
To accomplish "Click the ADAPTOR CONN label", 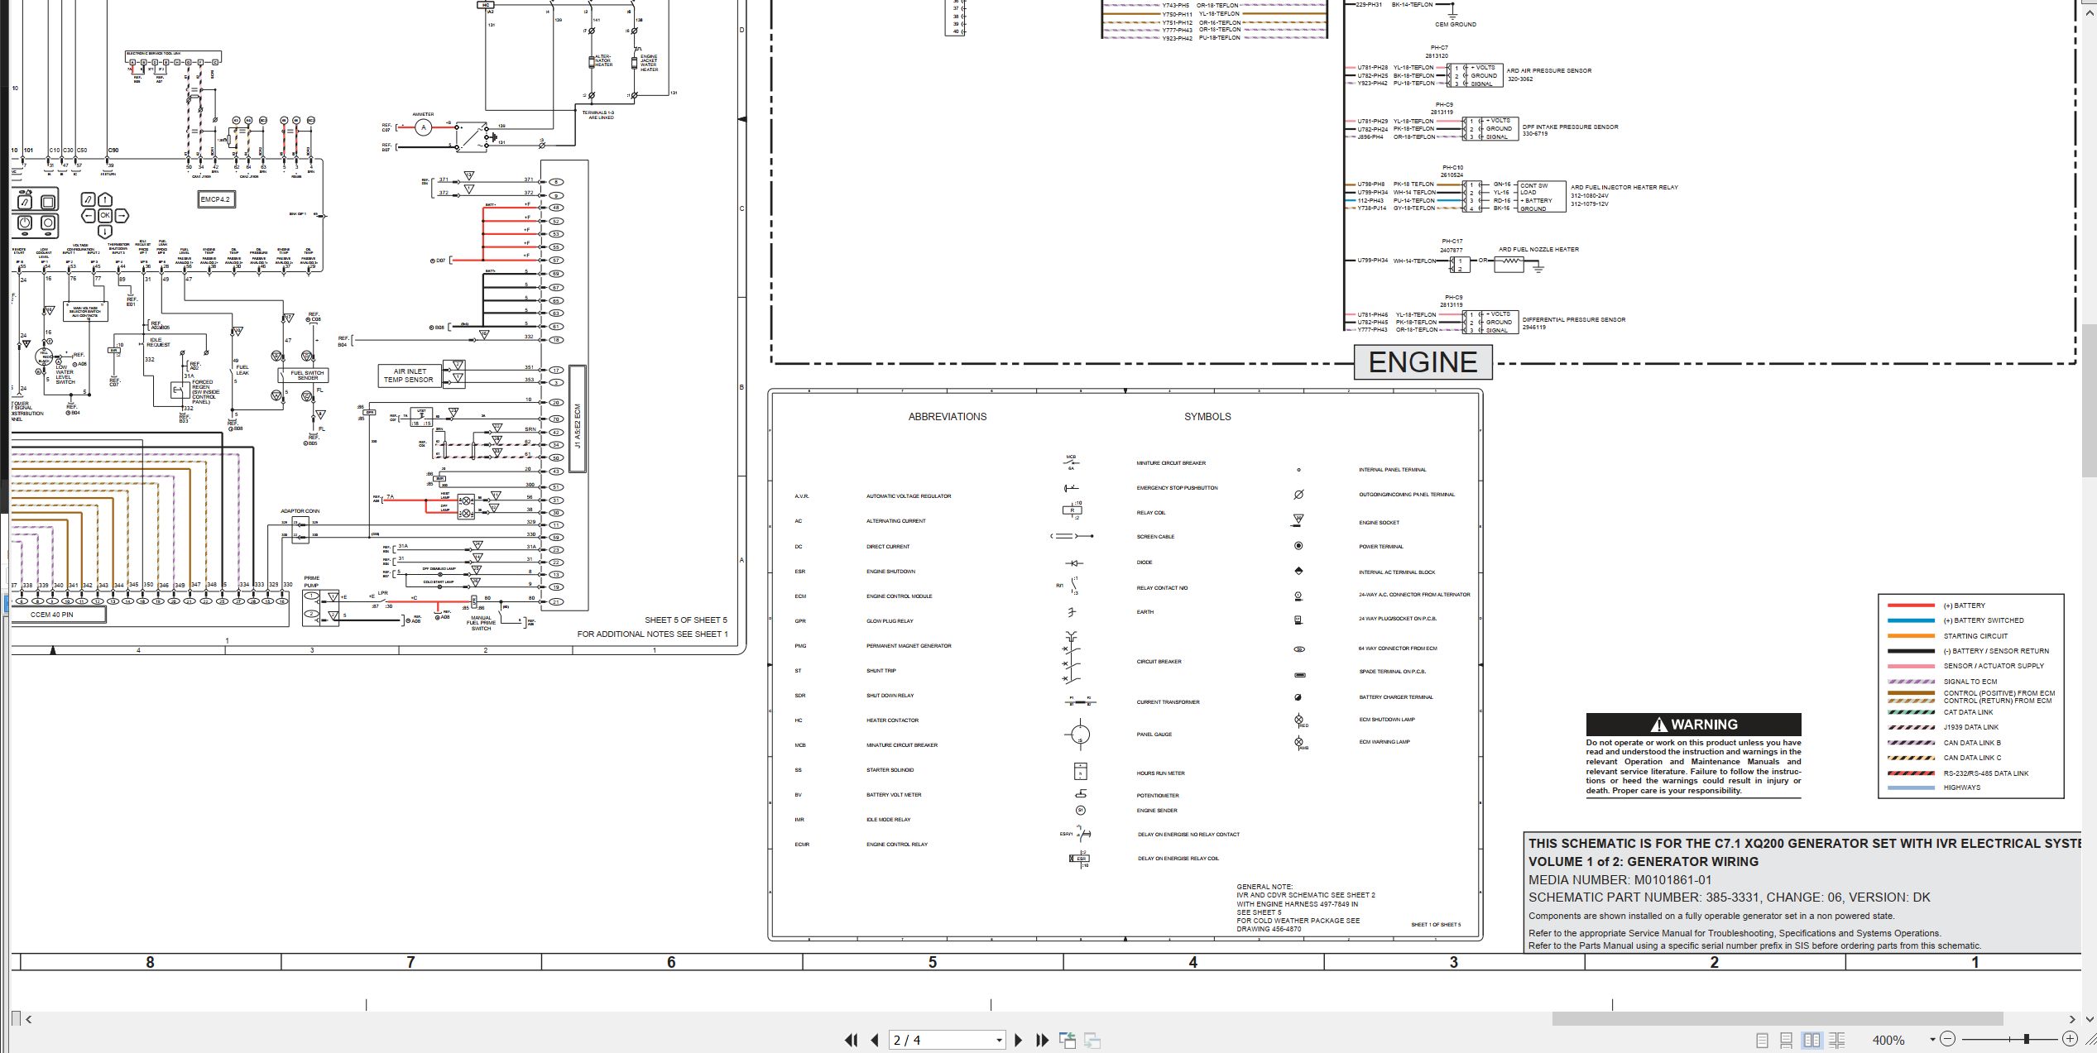I will [300, 511].
